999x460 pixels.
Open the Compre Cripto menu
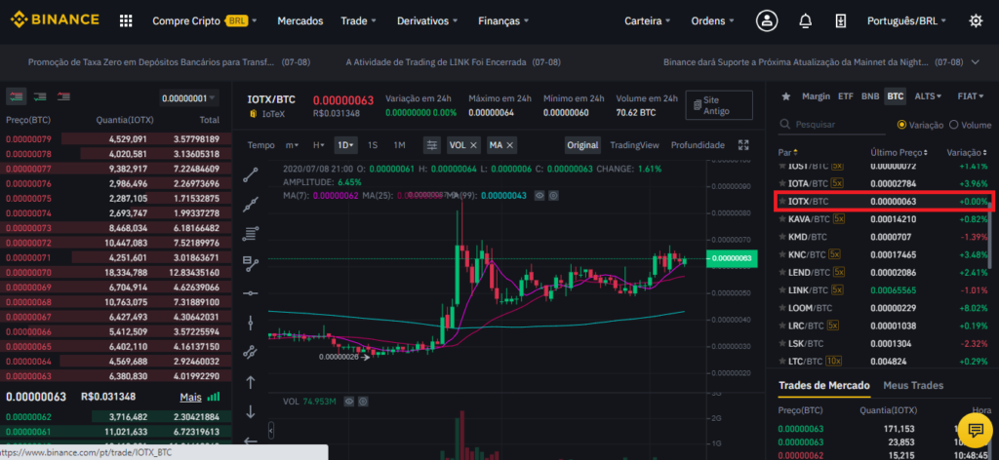click(x=205, y=20)
